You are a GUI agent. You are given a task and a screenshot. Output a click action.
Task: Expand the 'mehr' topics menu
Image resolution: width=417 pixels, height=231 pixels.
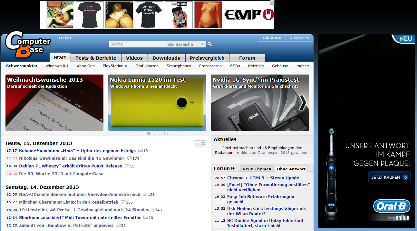pos(303,66)
